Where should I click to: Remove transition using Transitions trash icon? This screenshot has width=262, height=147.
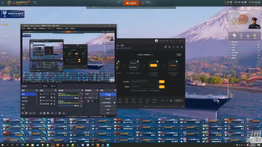pyautogui.click(x=92, y=101)
